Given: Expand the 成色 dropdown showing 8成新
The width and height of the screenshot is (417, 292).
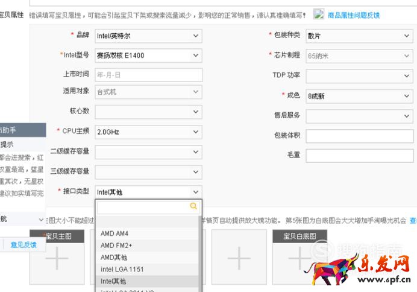Looking at the screenshot, I should pyautogui.click(x=359, y=96).
